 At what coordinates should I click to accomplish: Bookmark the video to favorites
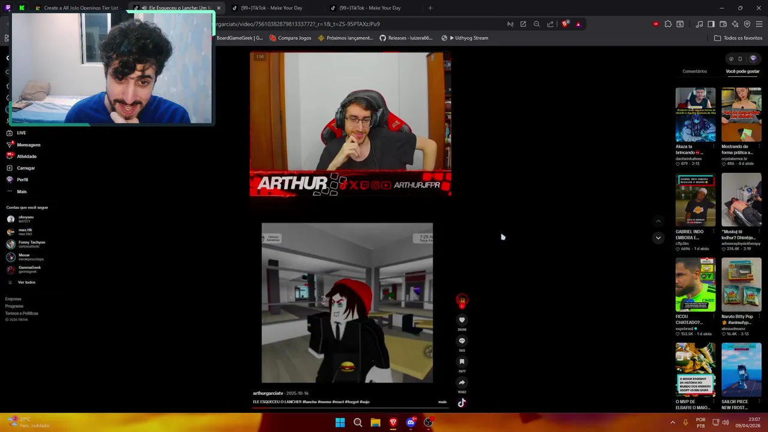coord(461,361)
